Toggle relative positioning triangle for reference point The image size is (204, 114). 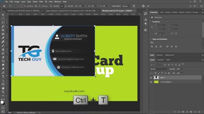coord(36,6)
